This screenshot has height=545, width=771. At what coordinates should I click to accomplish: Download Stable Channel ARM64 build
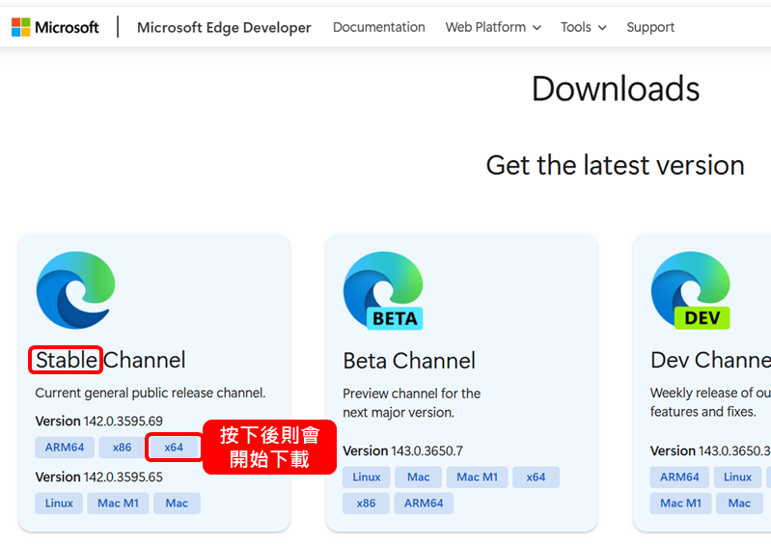pyautogui.click(x=65, y=448)
